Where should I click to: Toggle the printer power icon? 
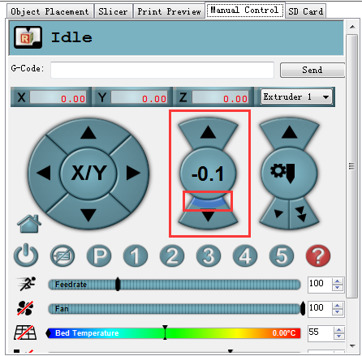(26, 255)
